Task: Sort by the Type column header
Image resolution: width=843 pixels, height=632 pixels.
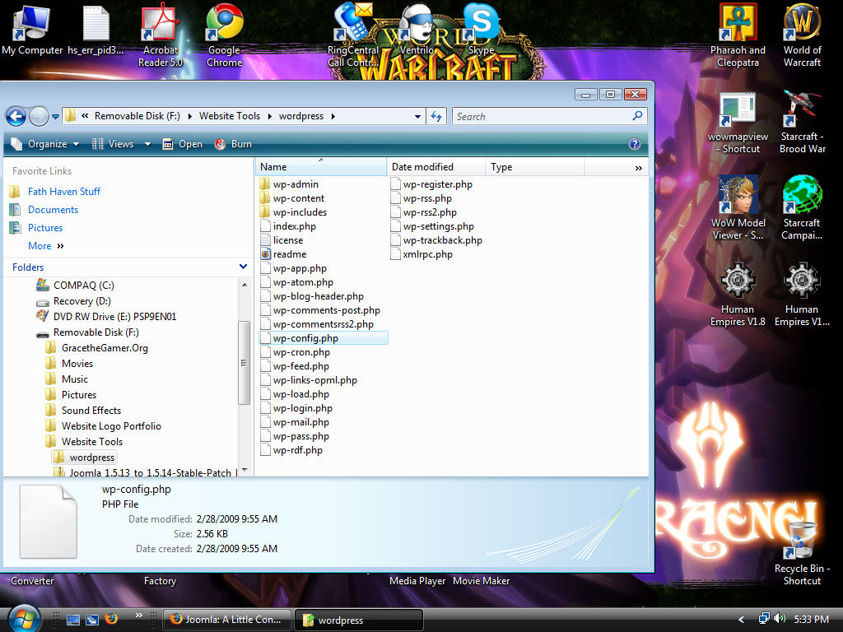Action: tap(535, 167)
